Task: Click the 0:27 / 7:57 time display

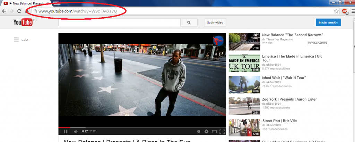Action: tap(89, 131)
